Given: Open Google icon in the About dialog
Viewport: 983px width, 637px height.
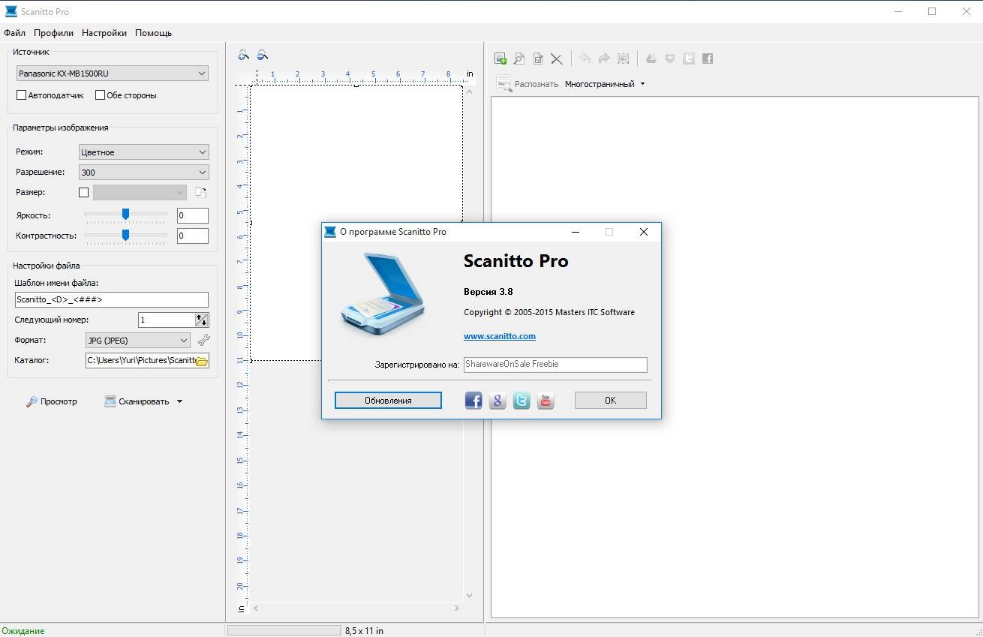Looking at the screenshot, I should click(498, 401).
